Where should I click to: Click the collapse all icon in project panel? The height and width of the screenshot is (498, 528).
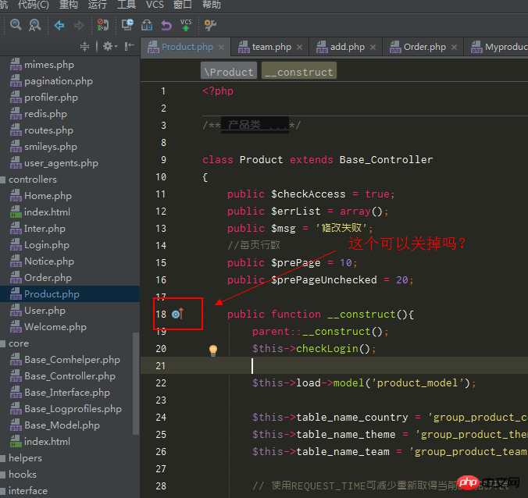(85, 47)
